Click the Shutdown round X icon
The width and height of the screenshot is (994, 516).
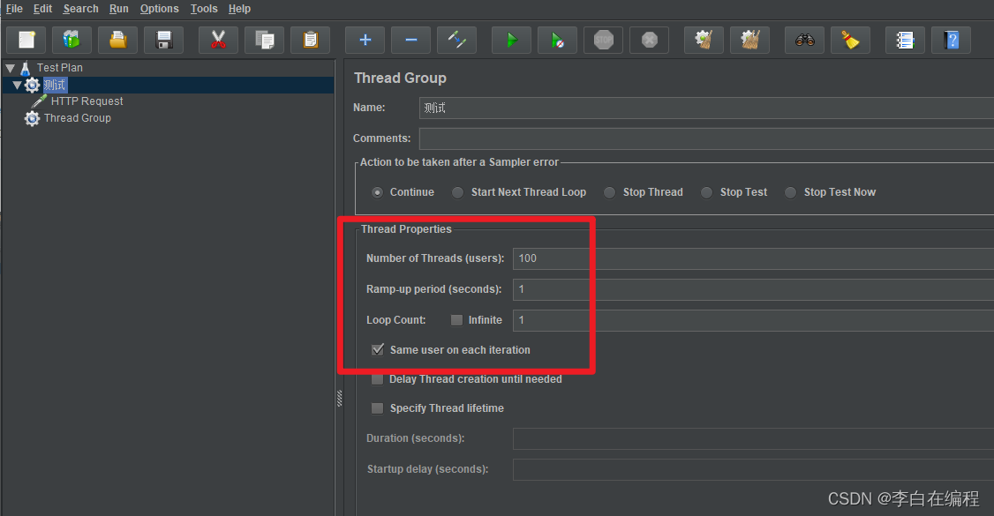click(649, 41)
